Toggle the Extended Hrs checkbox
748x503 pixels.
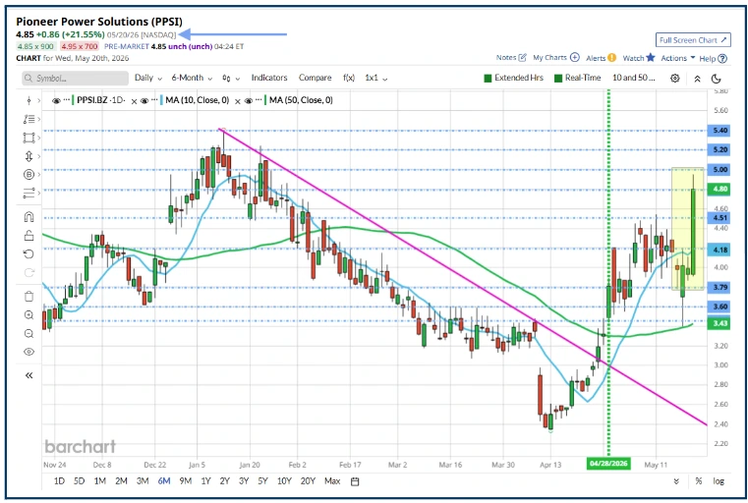point(488,79)
